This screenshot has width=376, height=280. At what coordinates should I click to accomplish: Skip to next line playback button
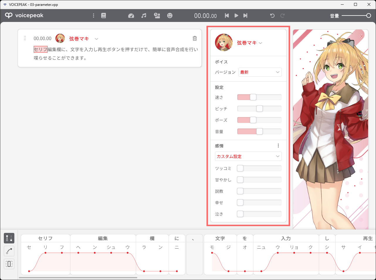(245, 16)
